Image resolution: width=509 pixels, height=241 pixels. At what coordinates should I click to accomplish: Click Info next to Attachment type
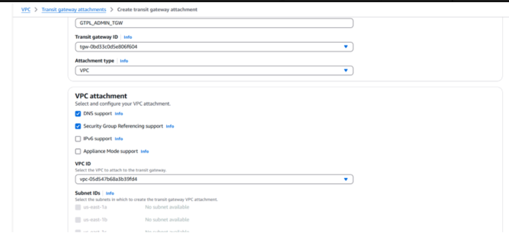pyautogui.click(x=124, y=61)
